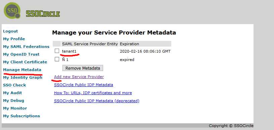This screenshot has height=130, width=274.
Task: Open My Identity Graph
Action: [x=23, y=77]
